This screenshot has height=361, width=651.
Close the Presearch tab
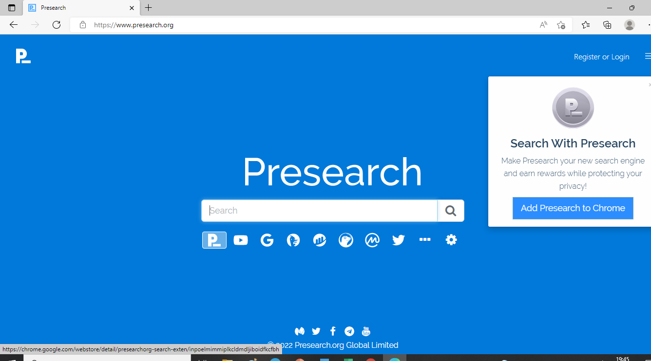[x=132, y=8]
